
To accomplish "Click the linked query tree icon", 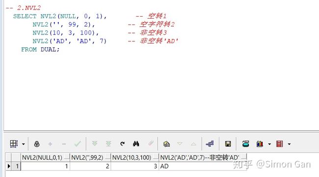I will [x=210, y=144].
